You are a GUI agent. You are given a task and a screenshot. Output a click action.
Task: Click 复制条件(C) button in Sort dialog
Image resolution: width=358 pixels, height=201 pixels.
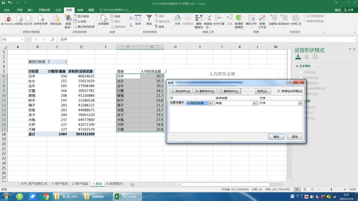tap(229, 91)
